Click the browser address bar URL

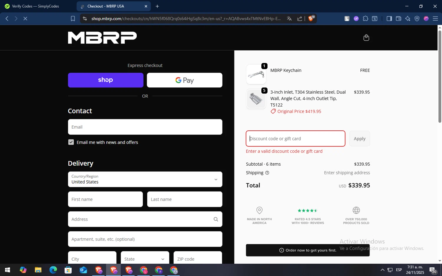click(186, 19)
